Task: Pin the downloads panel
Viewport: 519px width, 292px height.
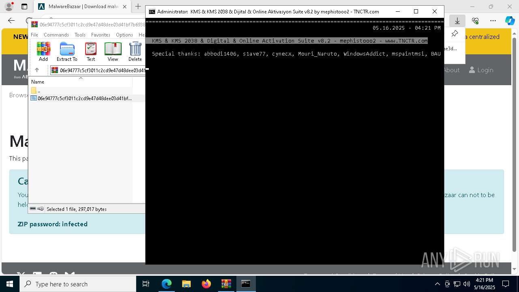Action: pyautogui.click(x=455, y=34)
